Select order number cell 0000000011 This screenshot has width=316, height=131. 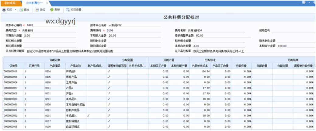[x=13, y=71]
